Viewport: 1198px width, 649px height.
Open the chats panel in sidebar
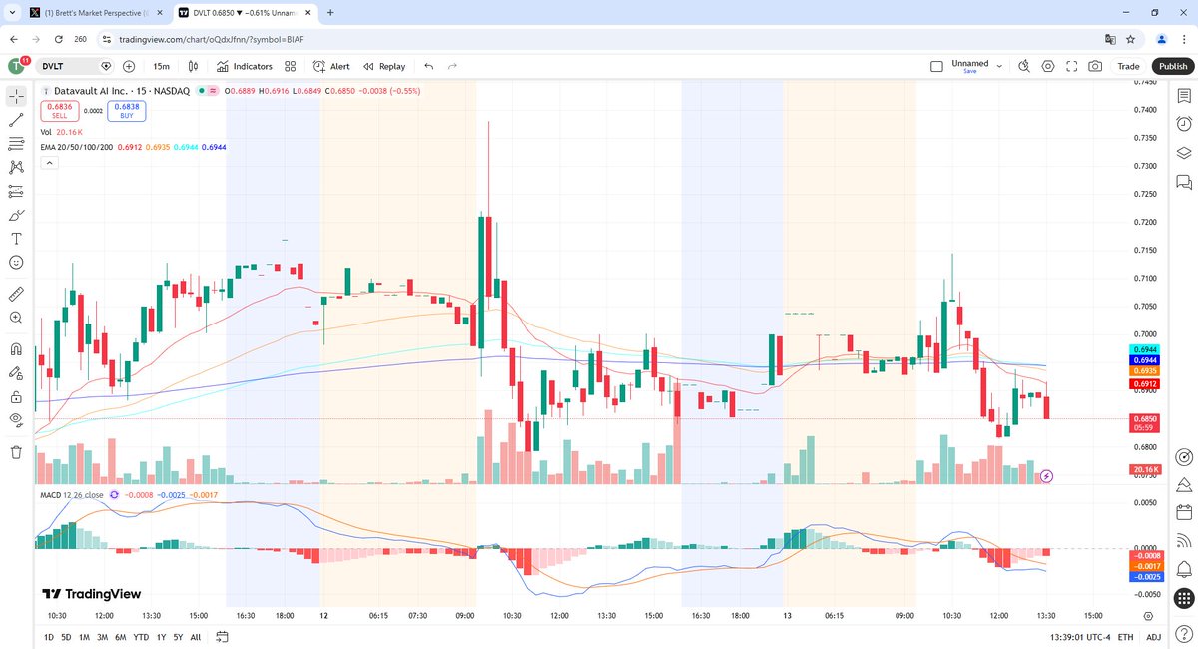[1183, 182]
